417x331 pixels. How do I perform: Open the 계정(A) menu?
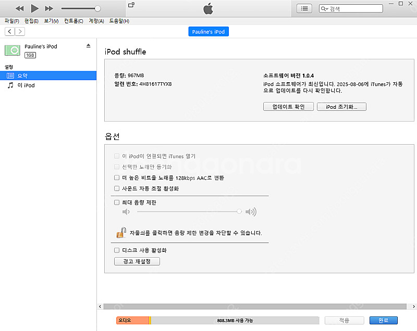click(96, 21)
